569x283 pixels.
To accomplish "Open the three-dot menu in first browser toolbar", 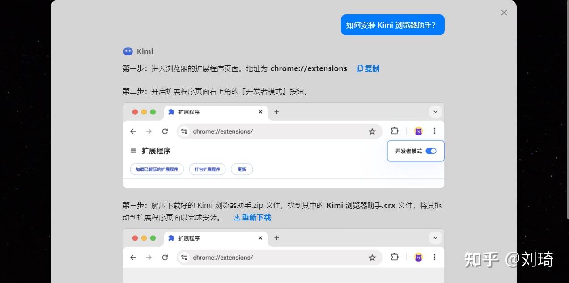I will 434,131.
